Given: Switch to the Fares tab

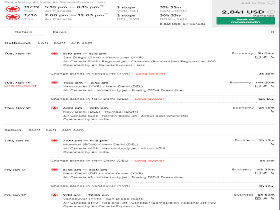Looking at the screenshot, I should [x=59, y=32].
